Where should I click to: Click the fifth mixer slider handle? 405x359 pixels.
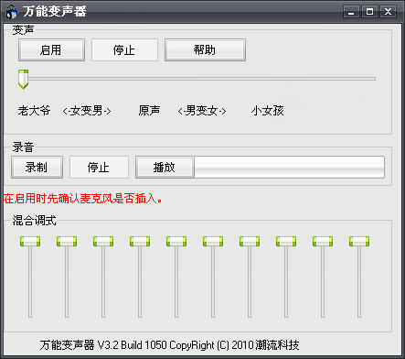[176, 241]
